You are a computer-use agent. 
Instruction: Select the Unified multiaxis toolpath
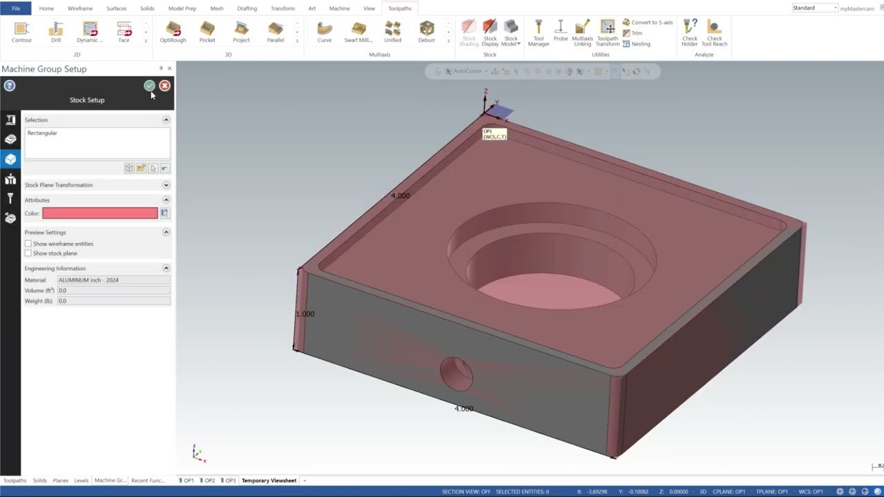[x=393, y=32]
